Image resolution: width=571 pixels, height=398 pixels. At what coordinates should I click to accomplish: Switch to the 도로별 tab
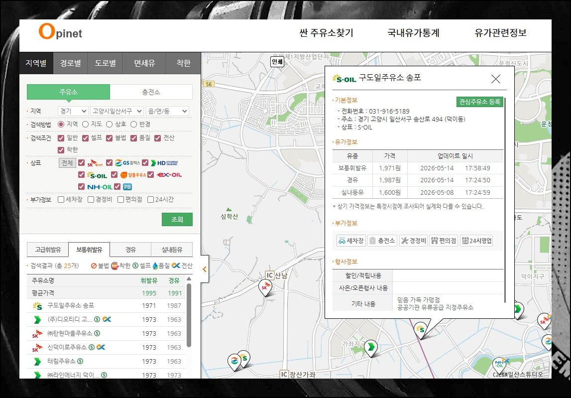click(106, 63)
